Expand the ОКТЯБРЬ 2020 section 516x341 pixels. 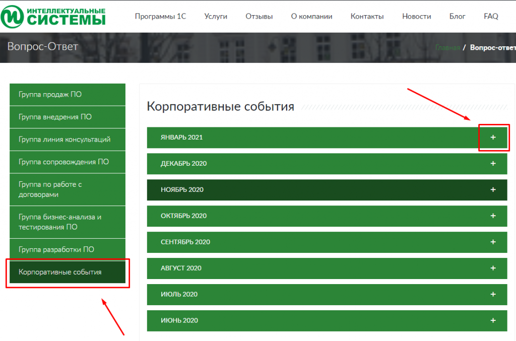point(493,216)
